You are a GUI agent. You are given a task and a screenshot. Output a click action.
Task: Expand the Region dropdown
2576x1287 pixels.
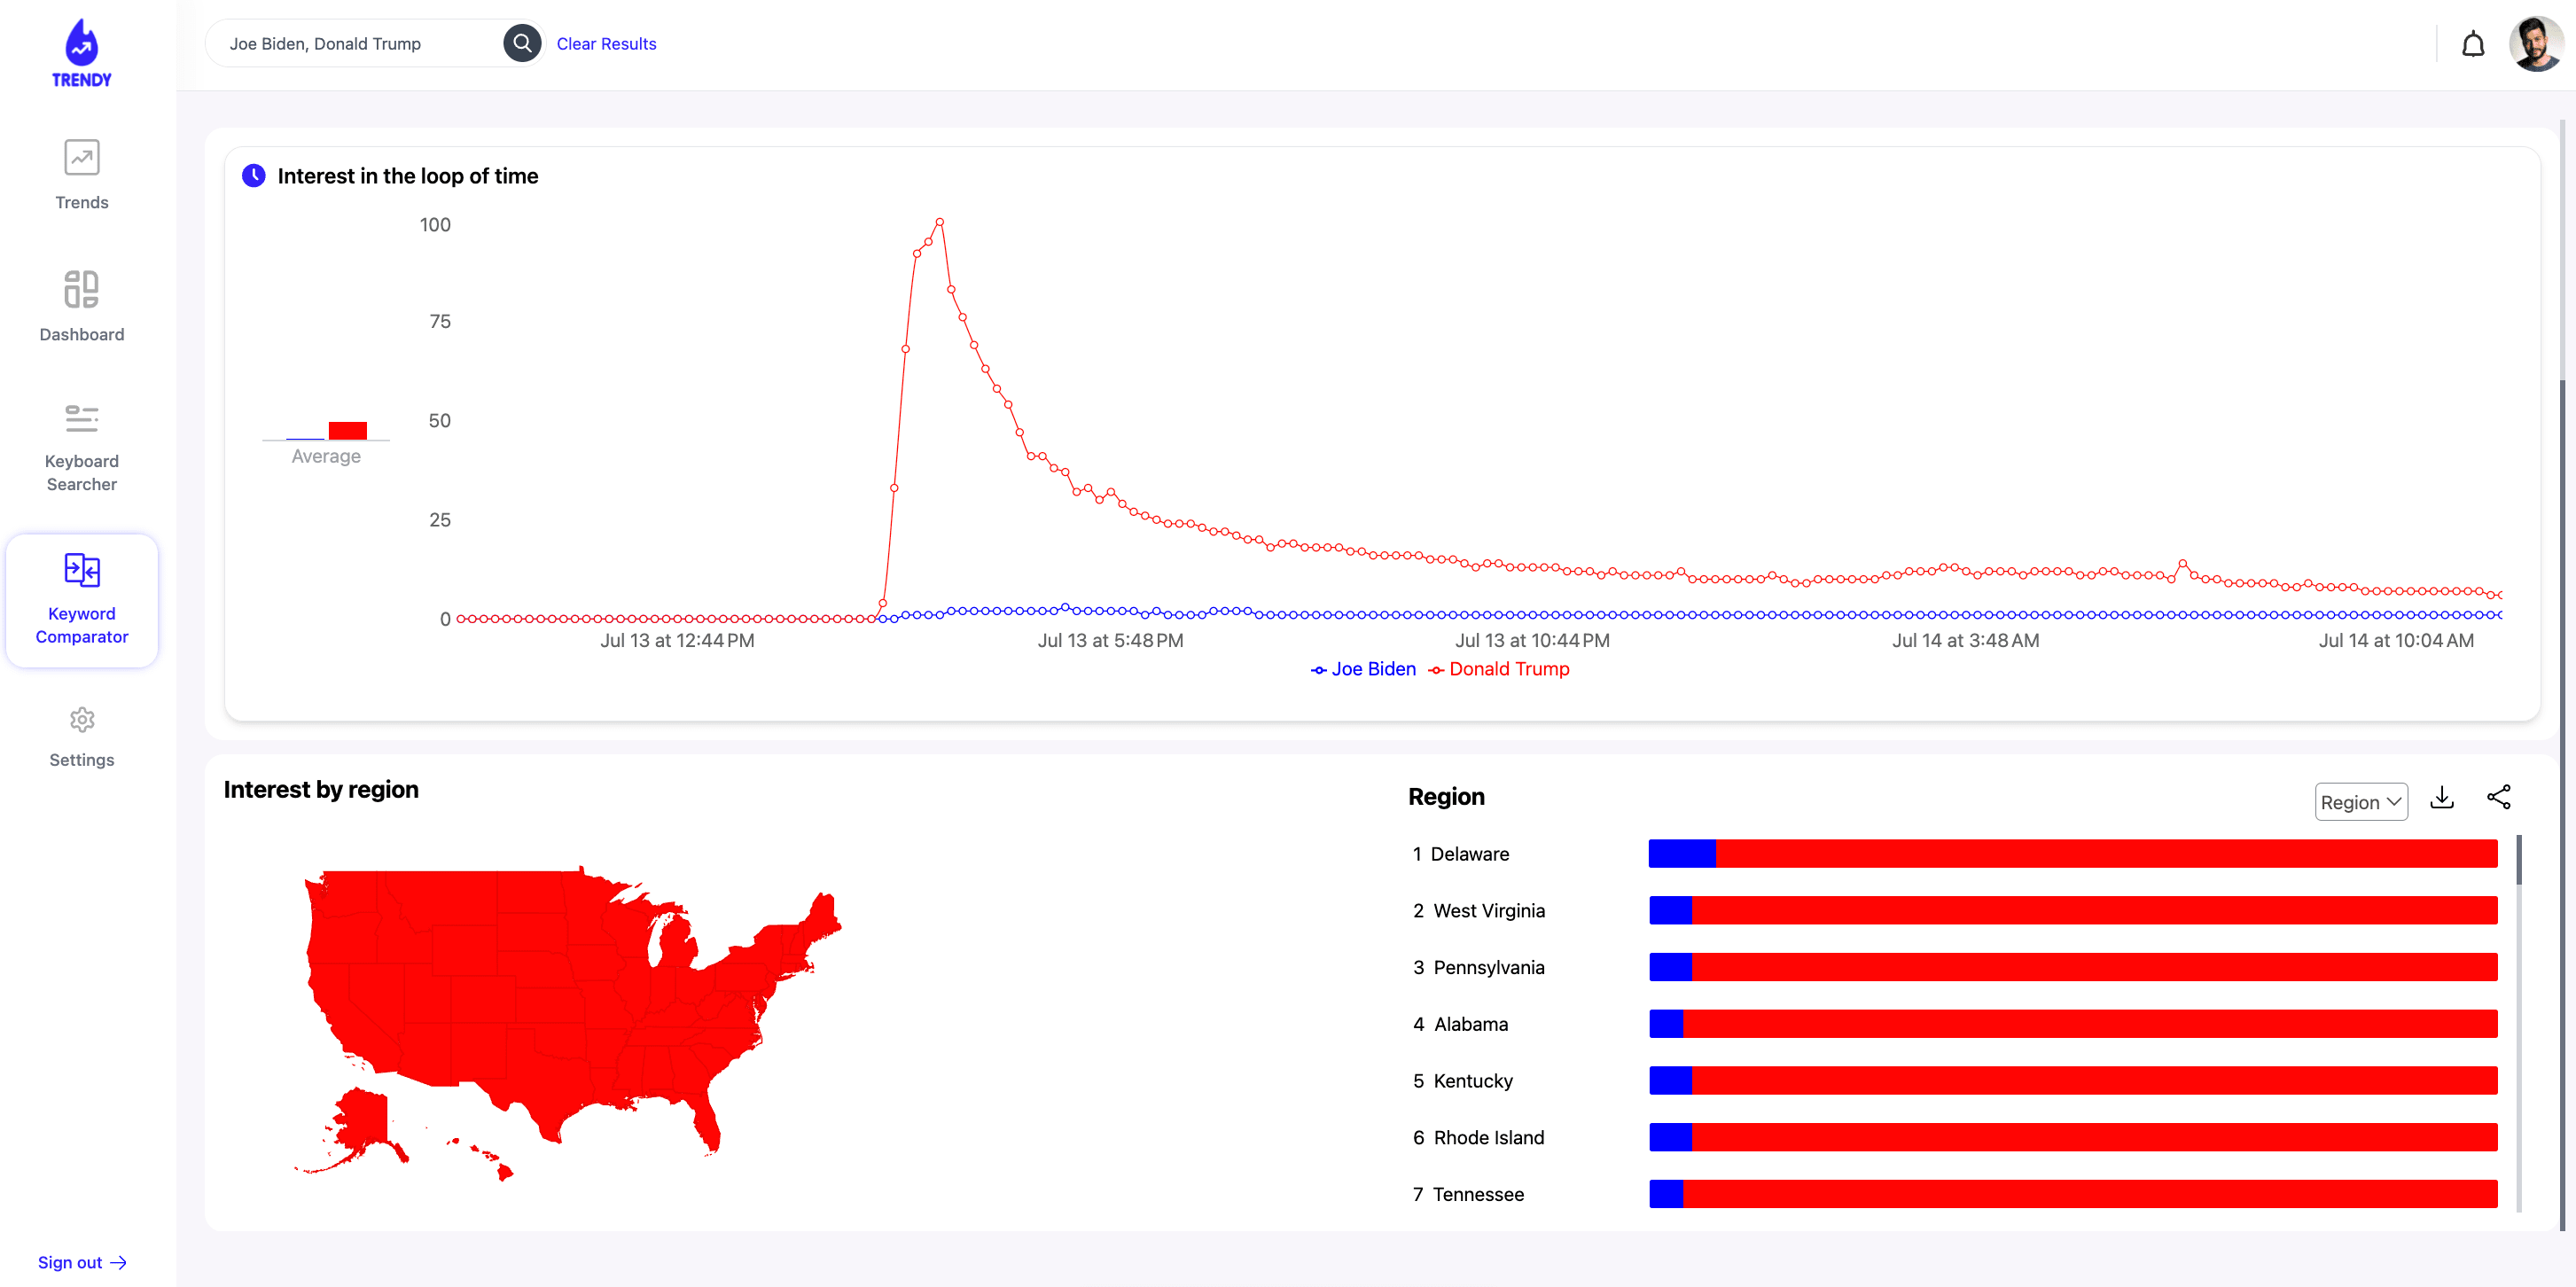click(2360, 802)
